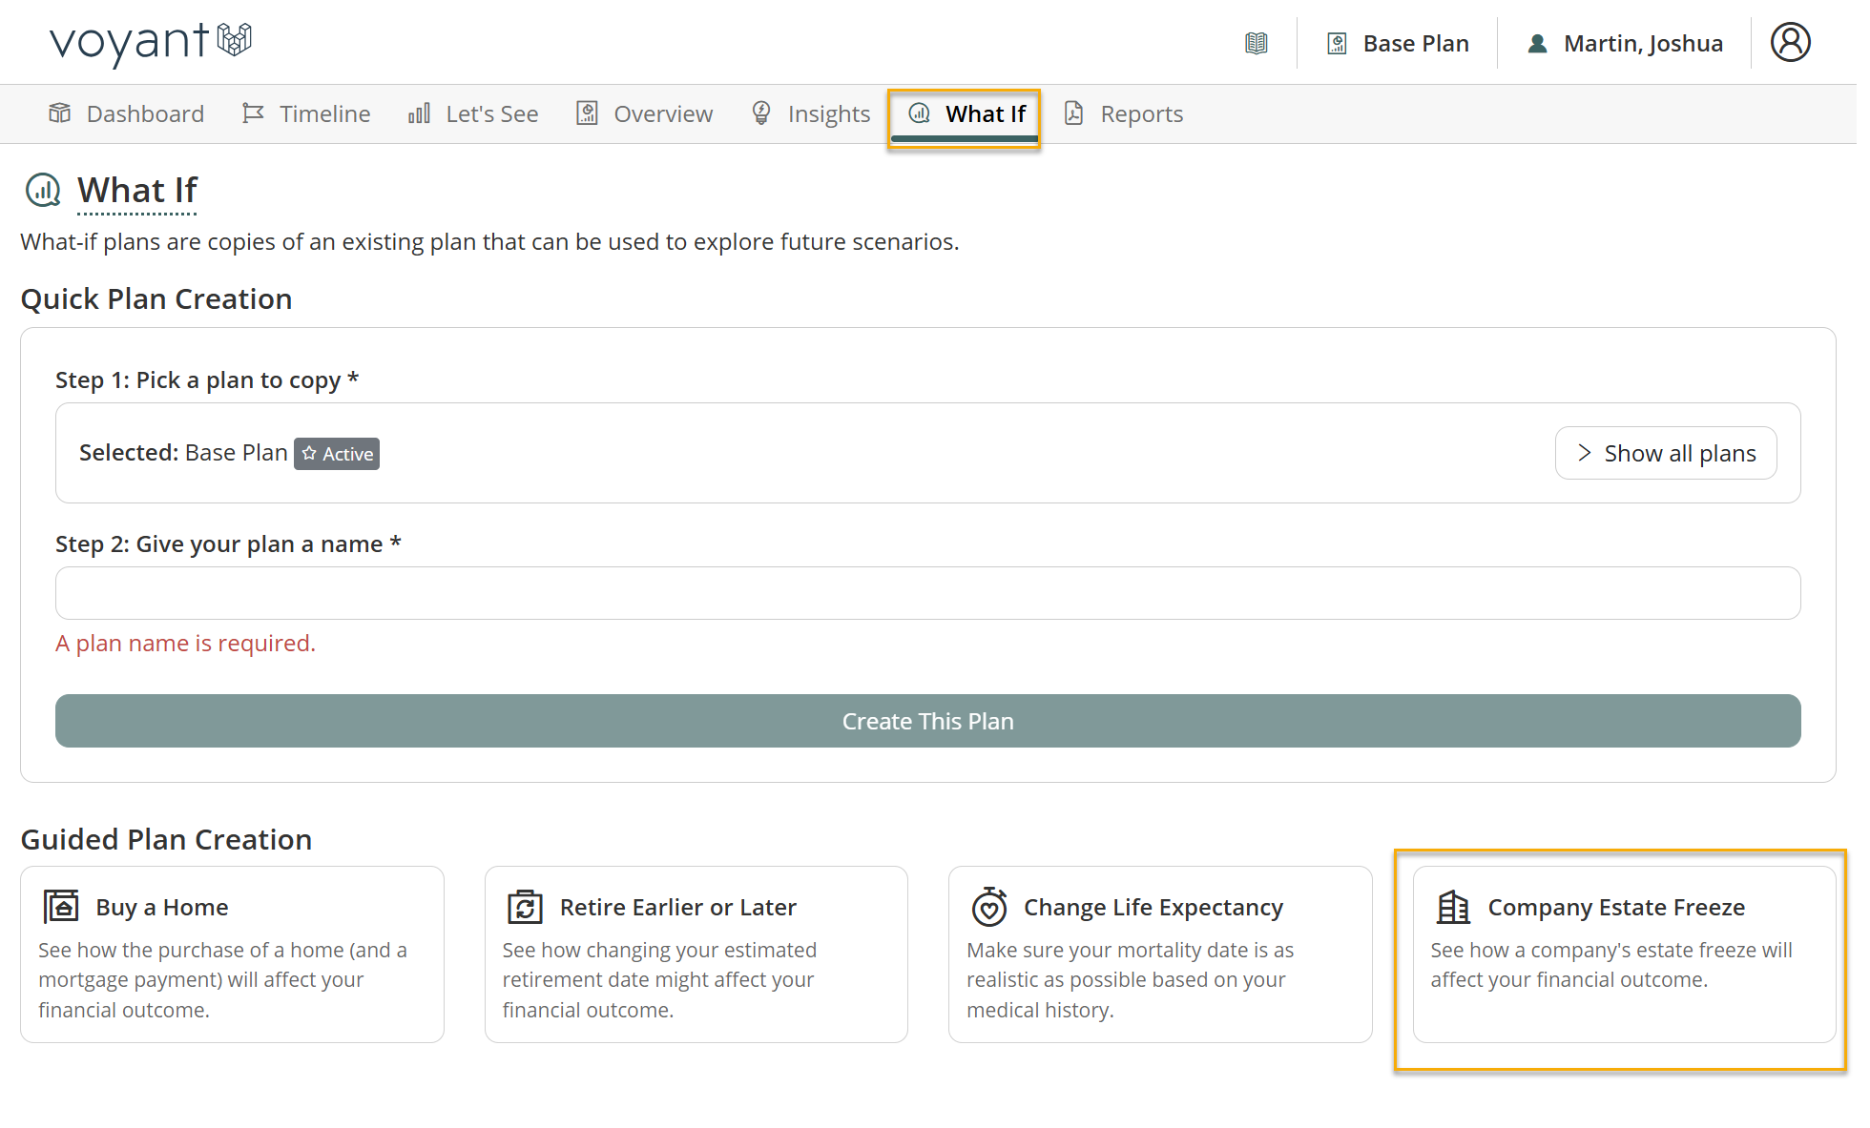Click the Retire Earlier or Later description text

(660, 980)
